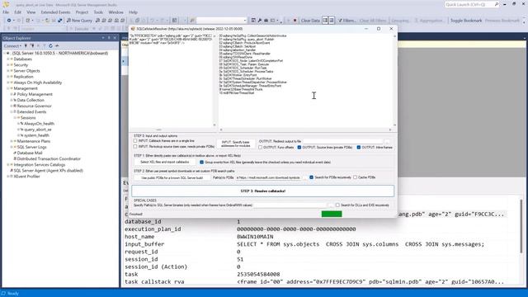528x297 pixels.
Task: Click Use public PDBs for known SQL Server build
Action: pyautogui.click(x=172, y=177)
